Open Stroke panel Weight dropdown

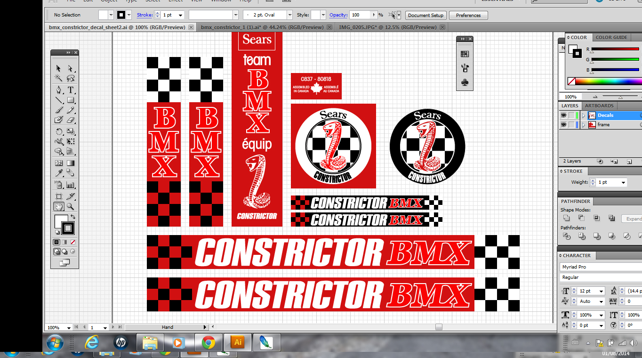(623, 182)
